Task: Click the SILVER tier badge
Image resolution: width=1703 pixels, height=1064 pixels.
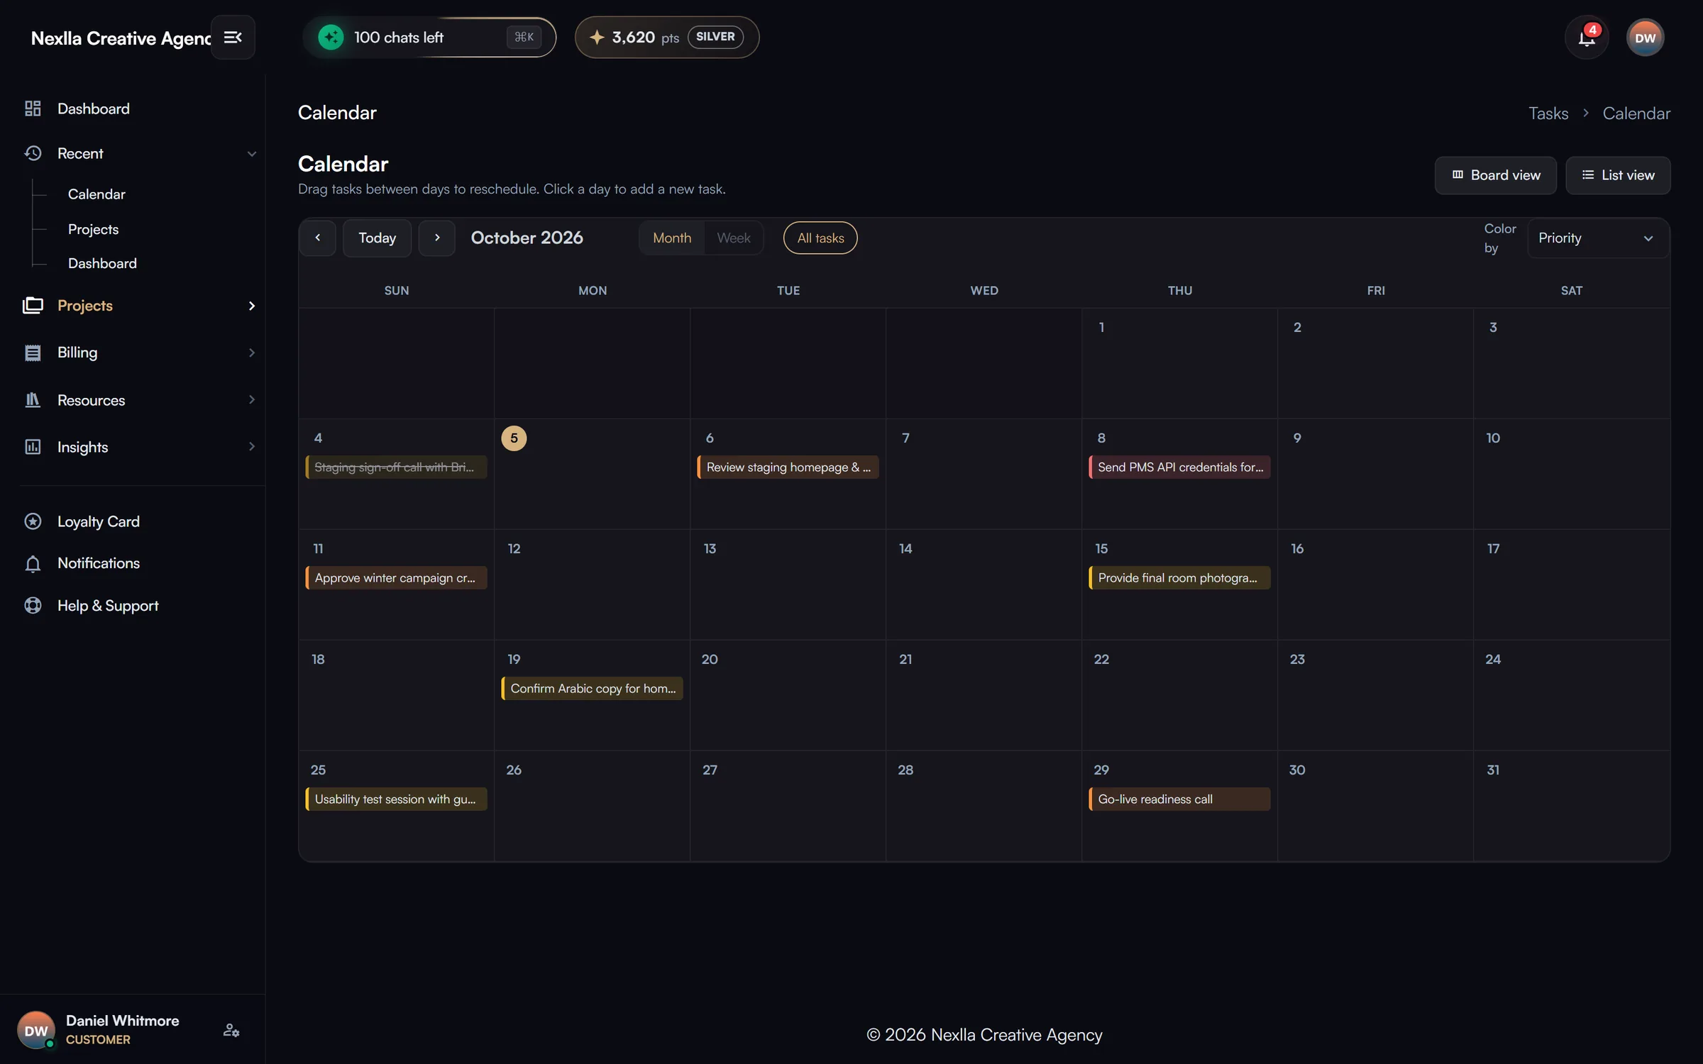Action: 715,37
